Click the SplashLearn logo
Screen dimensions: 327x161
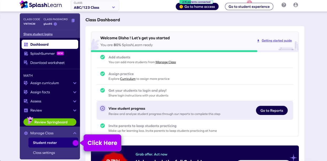coord(41,5)
